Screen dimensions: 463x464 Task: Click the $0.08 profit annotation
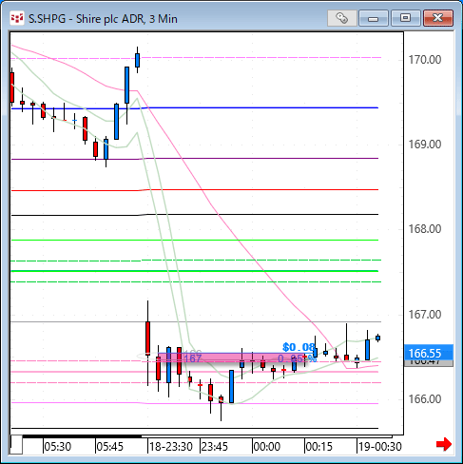point(299,347)
